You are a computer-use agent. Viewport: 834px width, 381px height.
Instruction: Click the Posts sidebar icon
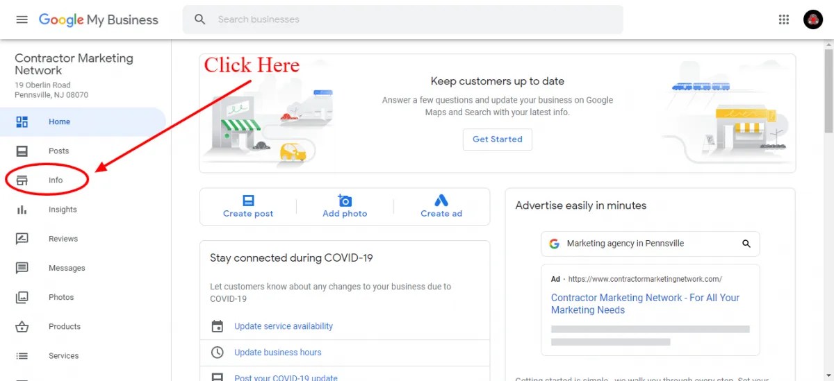pos(22,151)
